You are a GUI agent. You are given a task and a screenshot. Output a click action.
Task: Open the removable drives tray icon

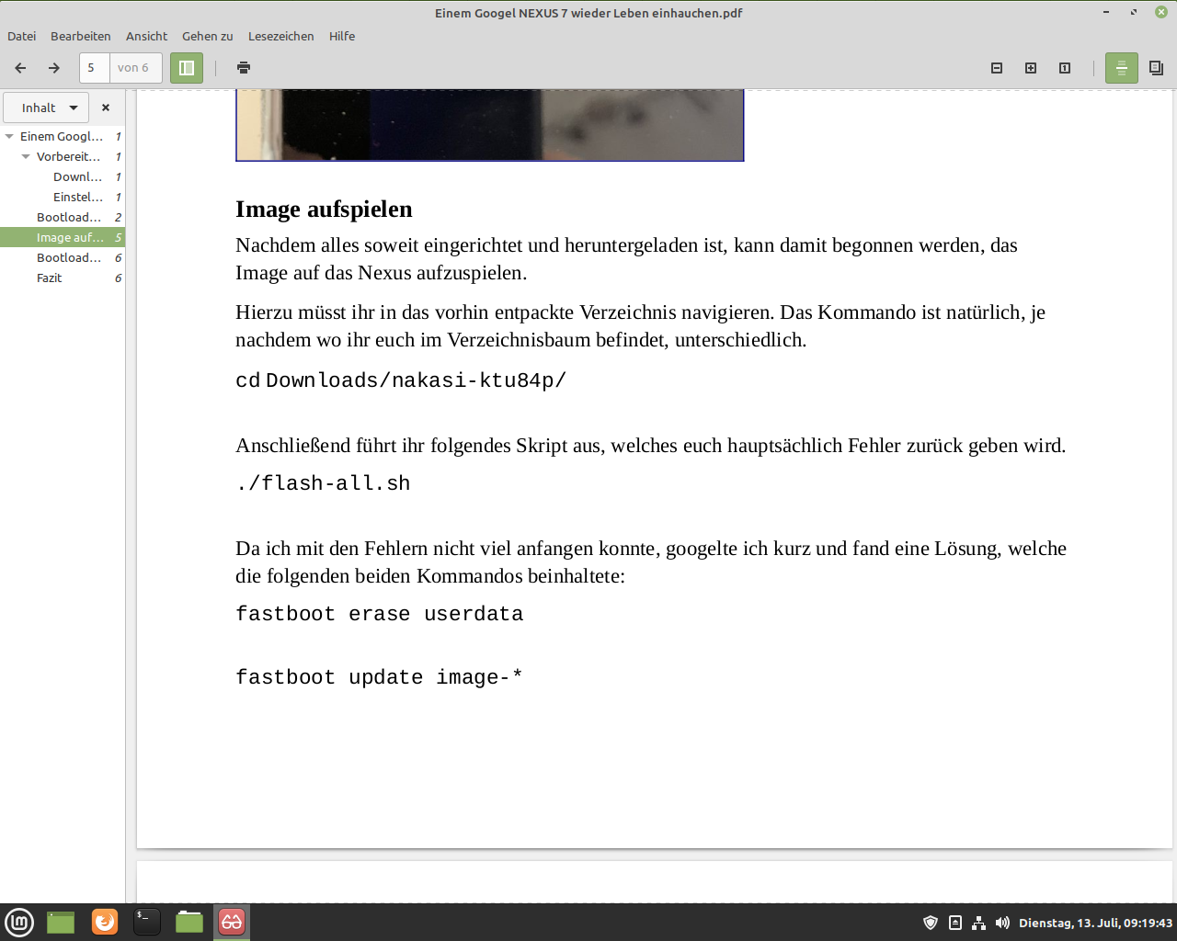tap(955, 923)
